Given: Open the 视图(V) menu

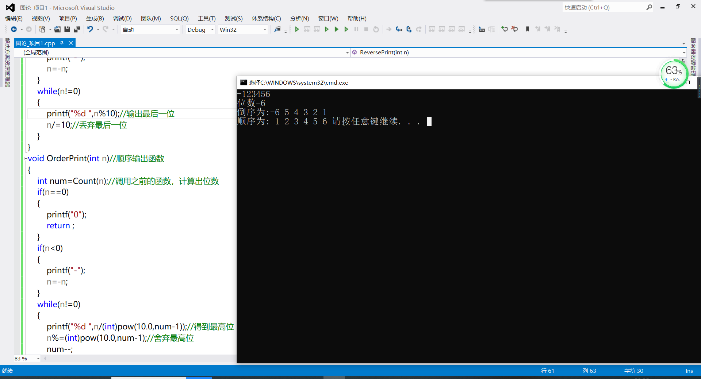Looking at the screenshot, I should coord(41,19).
